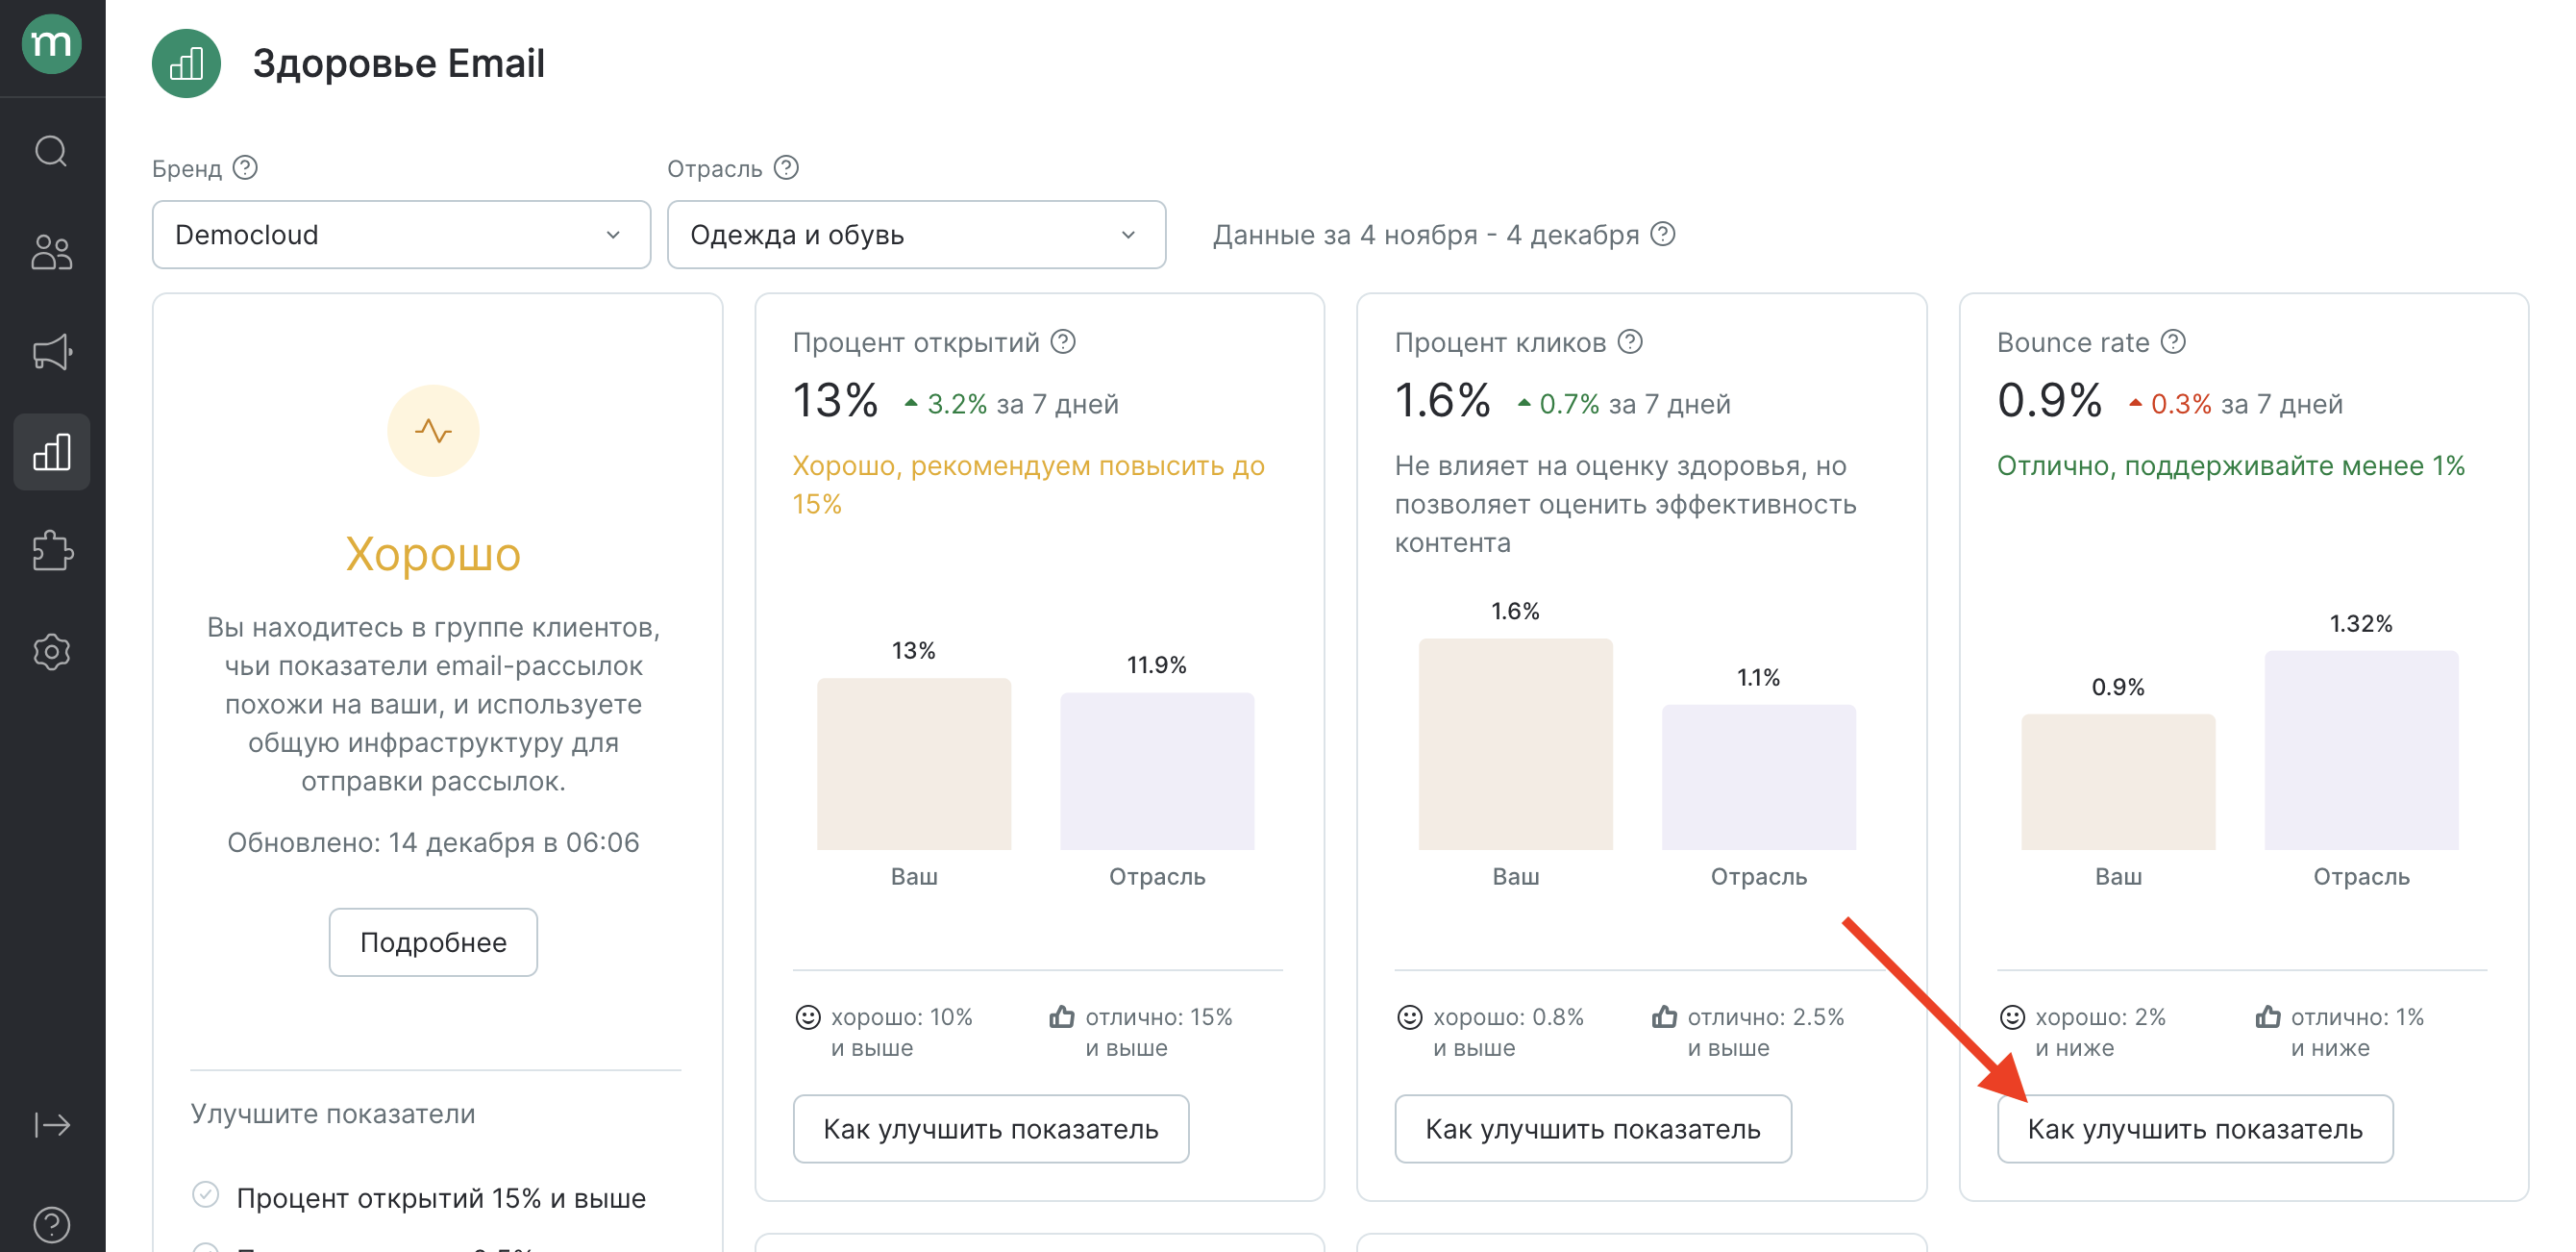
Task: Click the Подробнее button
Action: click(433, 941)
